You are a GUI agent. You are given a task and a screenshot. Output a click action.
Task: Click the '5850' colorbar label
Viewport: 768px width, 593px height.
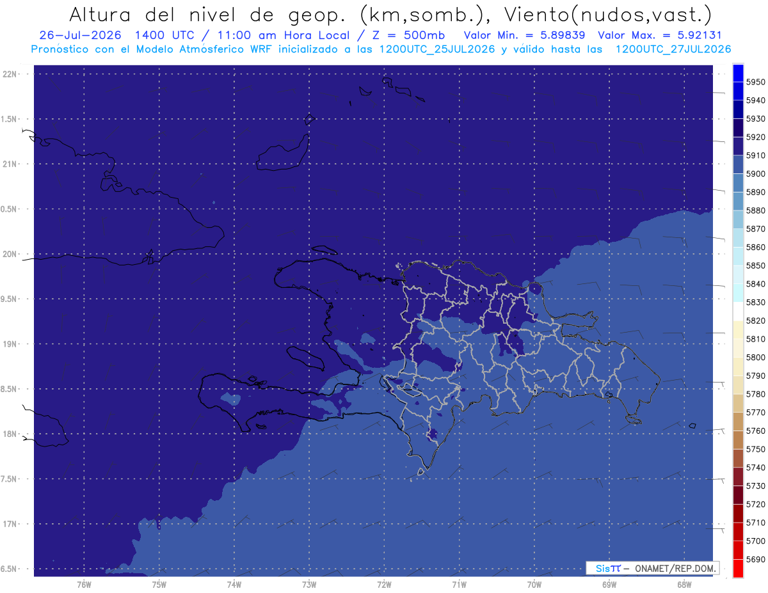(x=756, y=265)
